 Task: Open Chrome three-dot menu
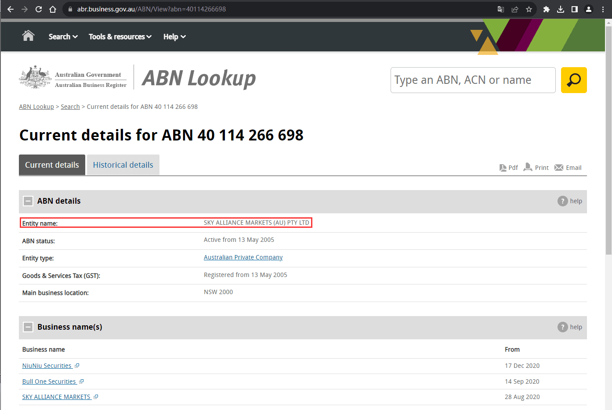point(603,9)
